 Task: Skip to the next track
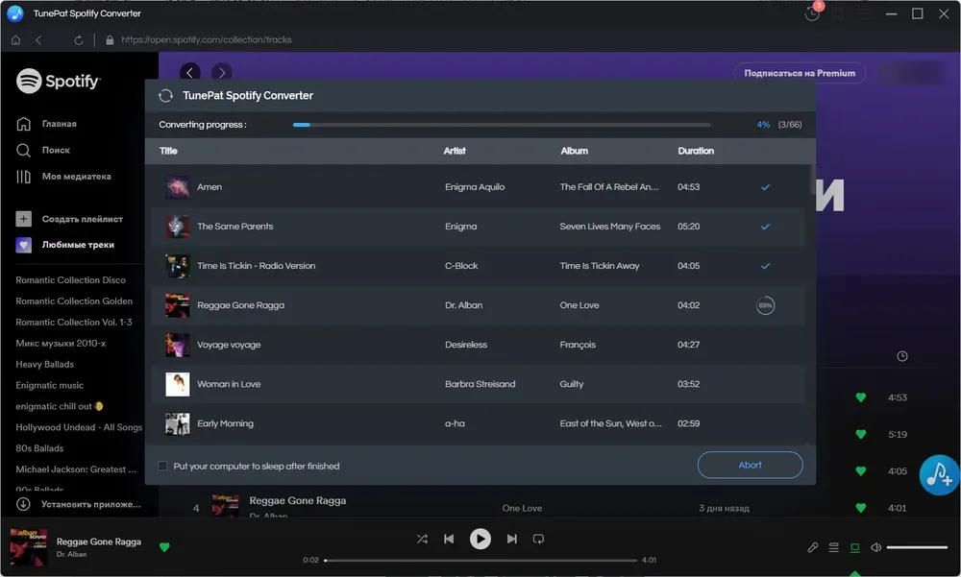tap(512, 539)
